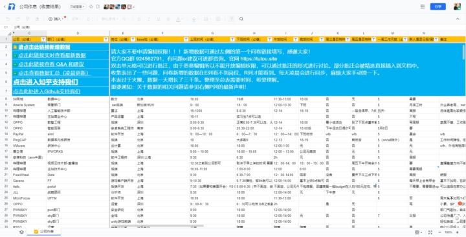
Task: Select the cell reading MicroFocus
Action: (x=29, y=198)
